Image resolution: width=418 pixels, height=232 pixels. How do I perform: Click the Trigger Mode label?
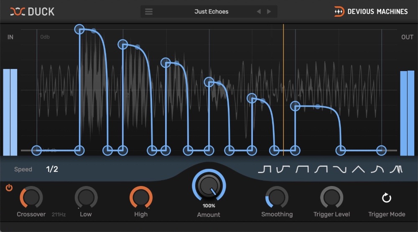tap(387, 214)
